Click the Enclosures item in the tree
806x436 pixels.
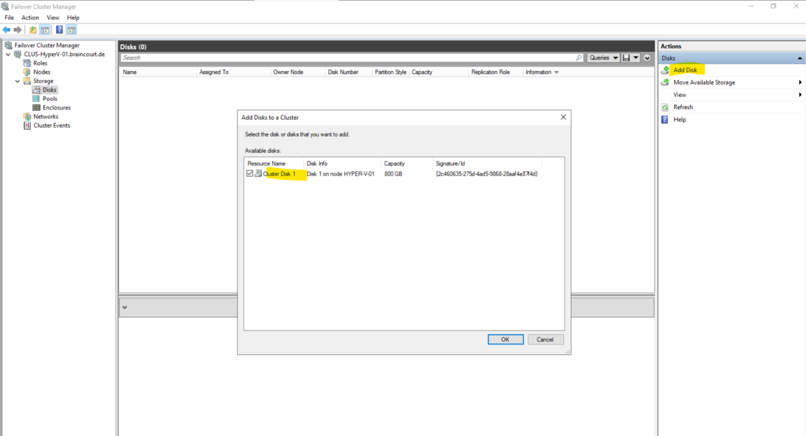click(56, 107)
